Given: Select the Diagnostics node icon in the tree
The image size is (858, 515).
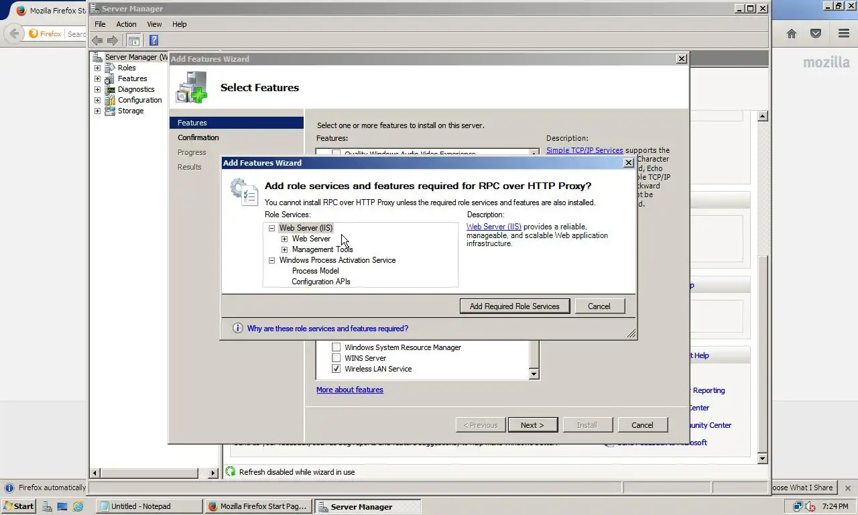Looking at the screenshot, I should (x=110, y=89).
